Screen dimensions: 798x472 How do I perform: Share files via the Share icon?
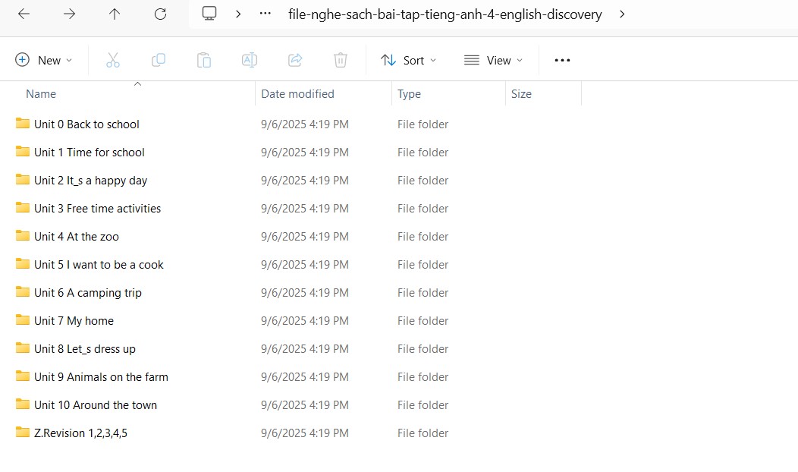(x=295, y=60)
